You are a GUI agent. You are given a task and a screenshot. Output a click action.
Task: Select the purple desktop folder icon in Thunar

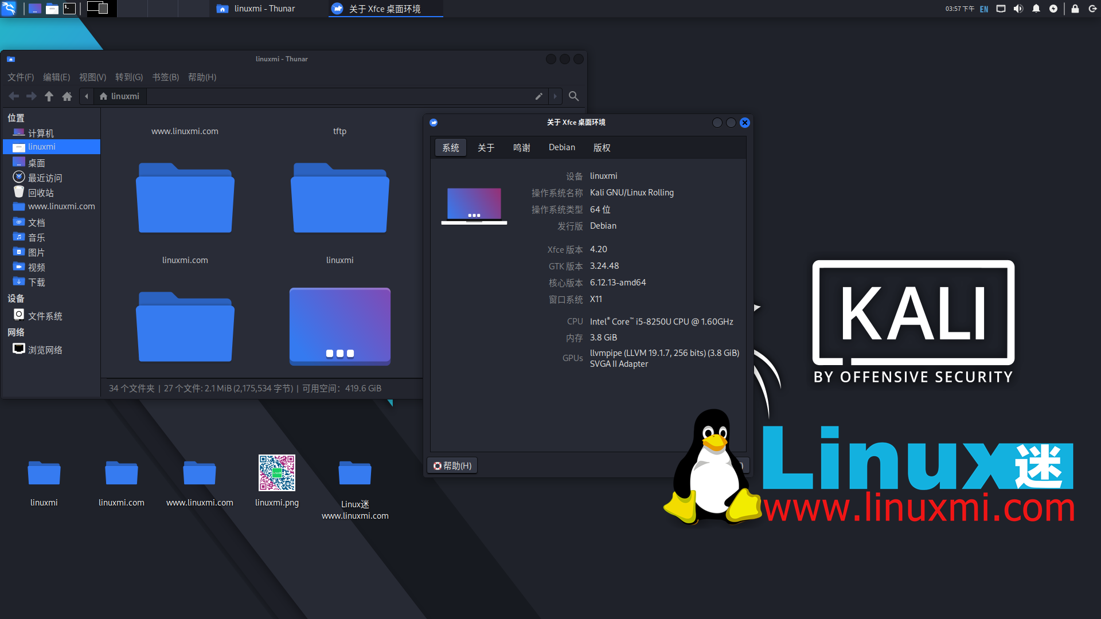click(340, 326)
